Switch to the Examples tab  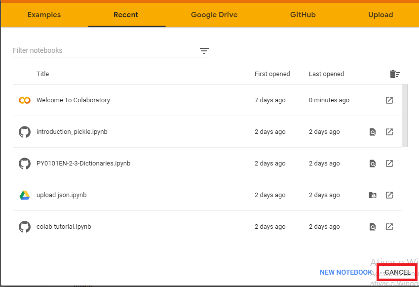(44, 15)
